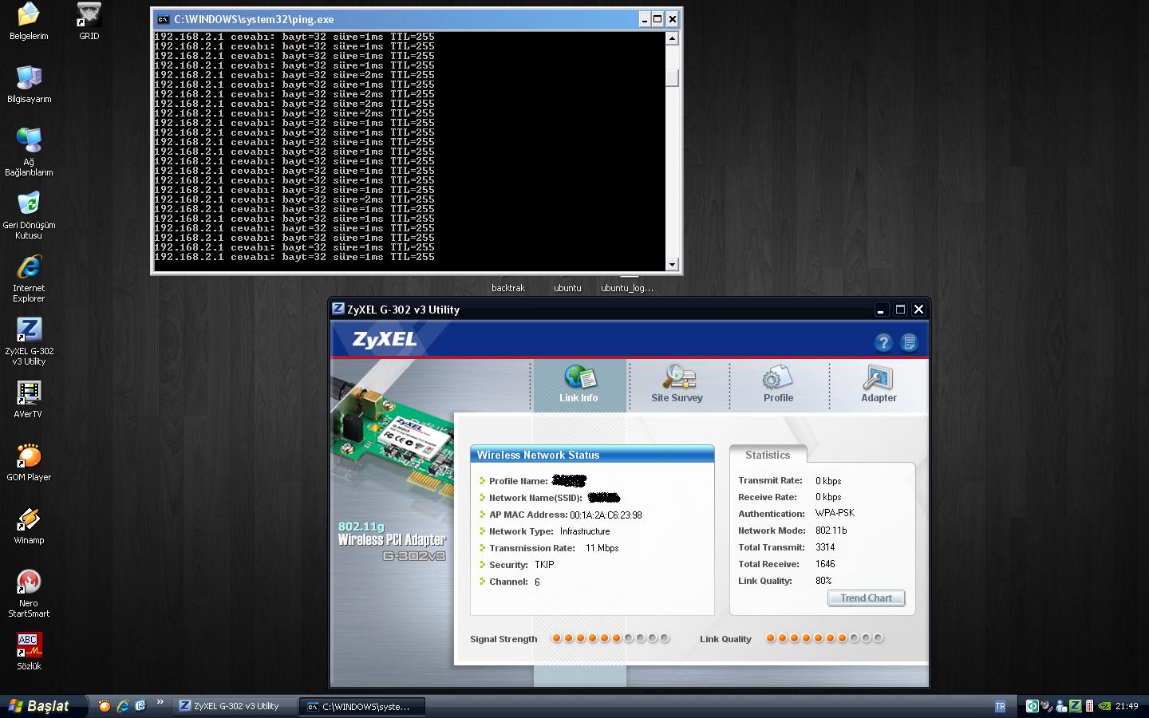Select Internet Explorer desktop icon
This screenshot has width=1149, height=718.
pyautogui.click(x=29, y=278)
